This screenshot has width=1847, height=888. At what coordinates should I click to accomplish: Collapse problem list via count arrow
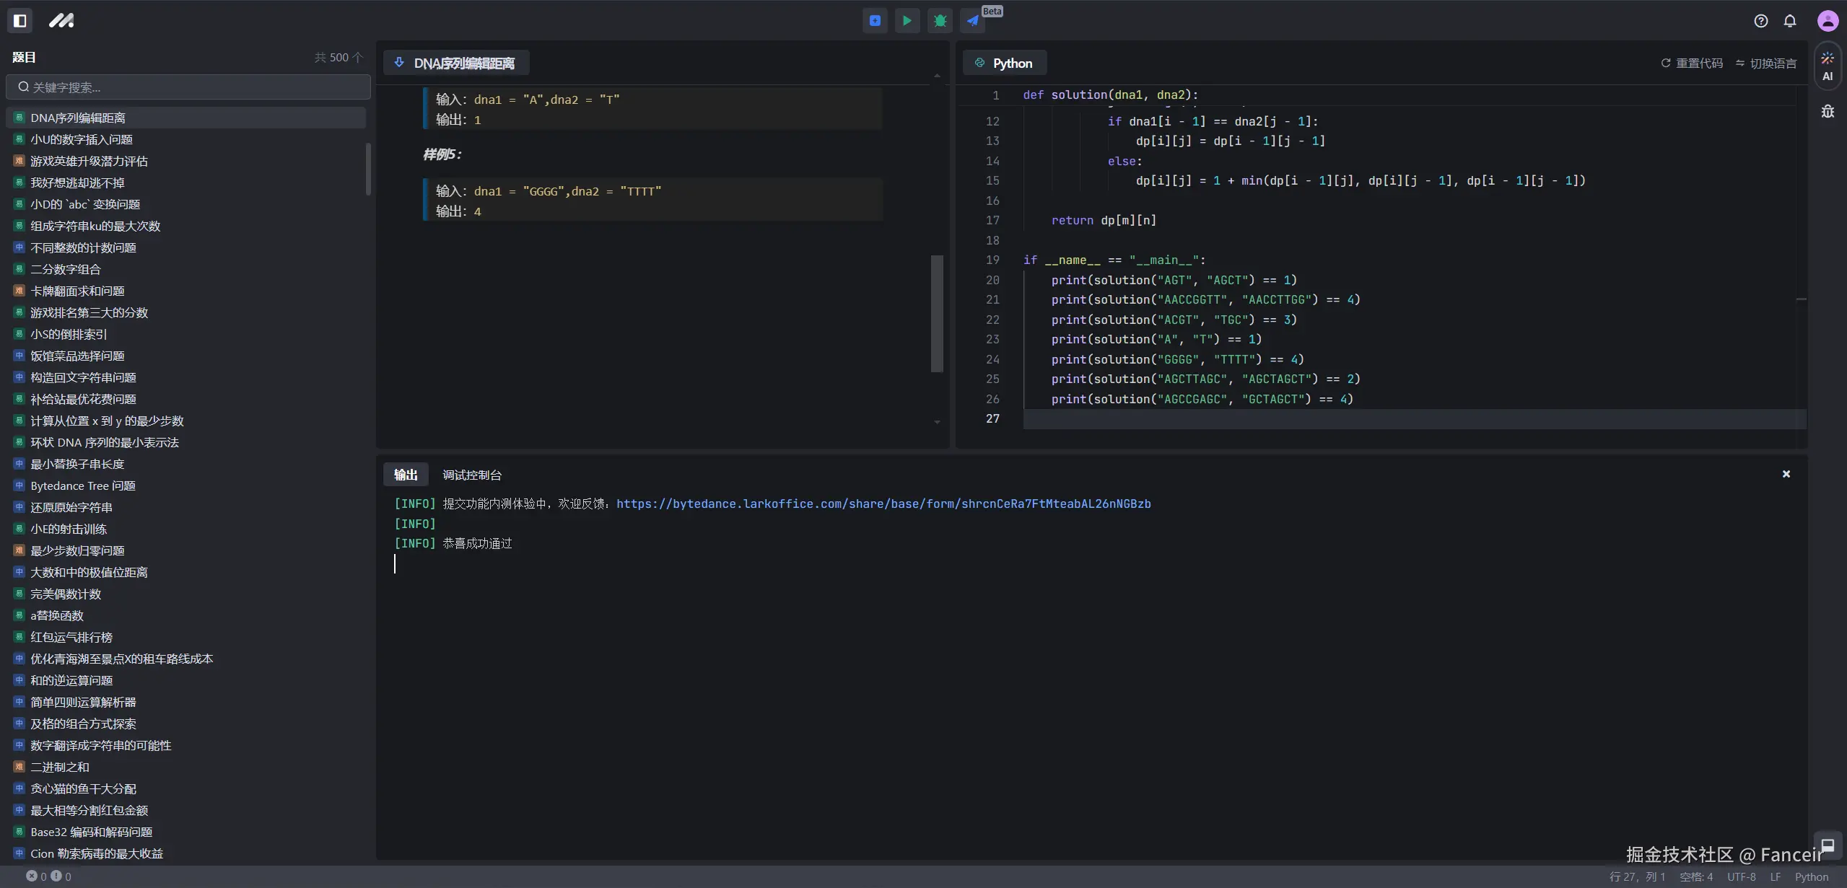coord(357,57)
